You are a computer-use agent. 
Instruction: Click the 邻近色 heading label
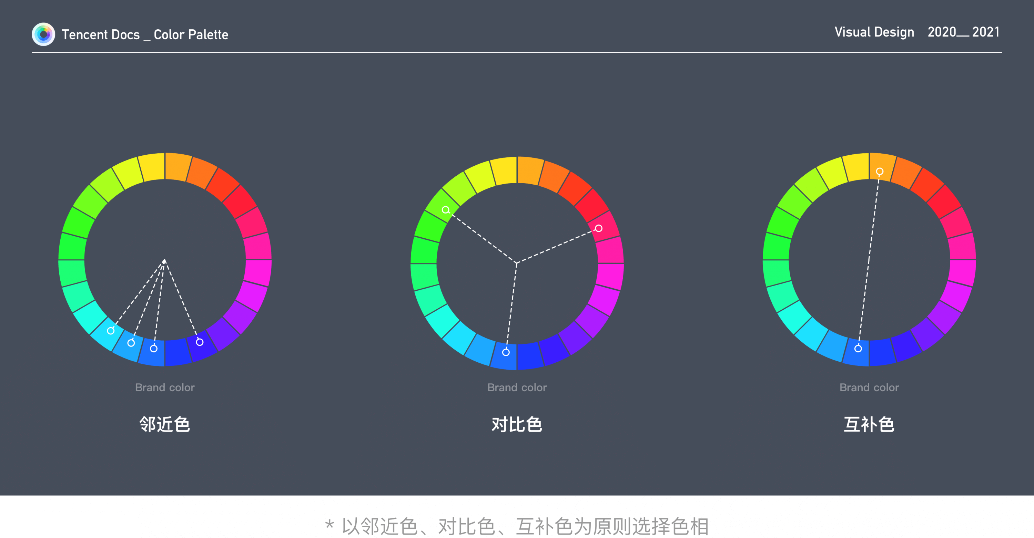(x=164, y=424)
